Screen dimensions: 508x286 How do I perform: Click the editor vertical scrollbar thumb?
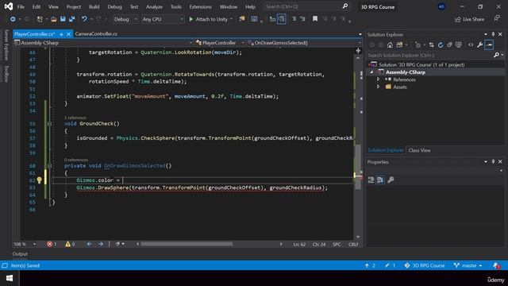358,166
